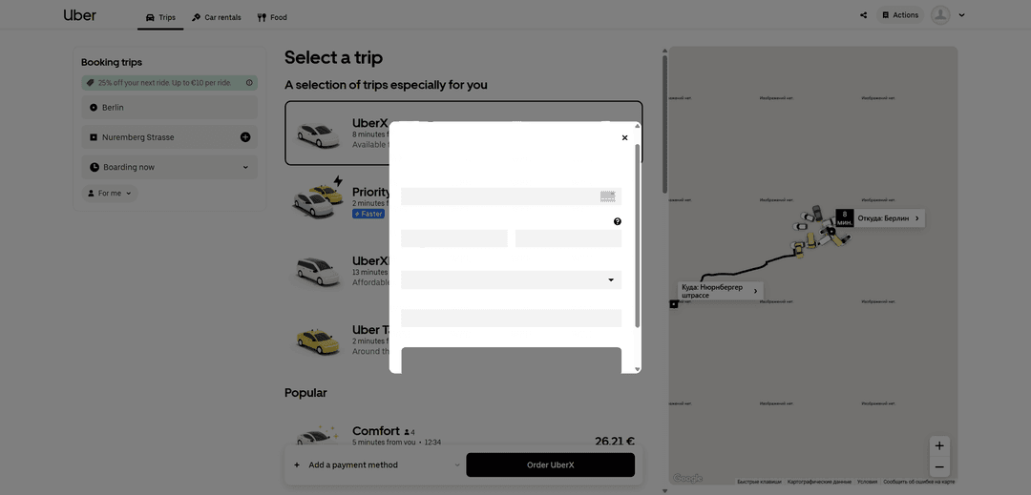The height and width of the screenshot is (495, 1031).
Task: Click the Actions button
Action: 900,15
